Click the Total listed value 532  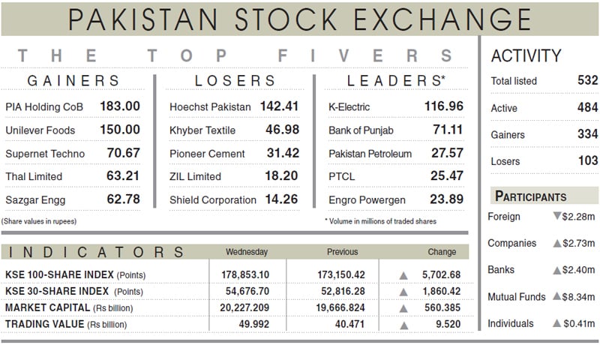[x=587, y=80]
